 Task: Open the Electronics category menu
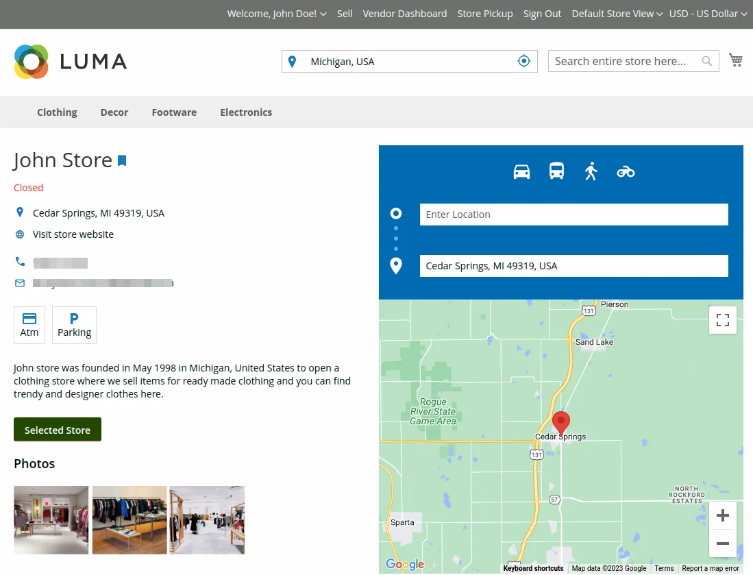pos(246,112)
